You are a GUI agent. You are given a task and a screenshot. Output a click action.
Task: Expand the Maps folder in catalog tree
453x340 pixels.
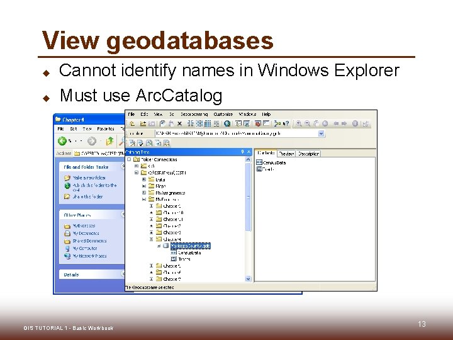click(x=144, y=186)
